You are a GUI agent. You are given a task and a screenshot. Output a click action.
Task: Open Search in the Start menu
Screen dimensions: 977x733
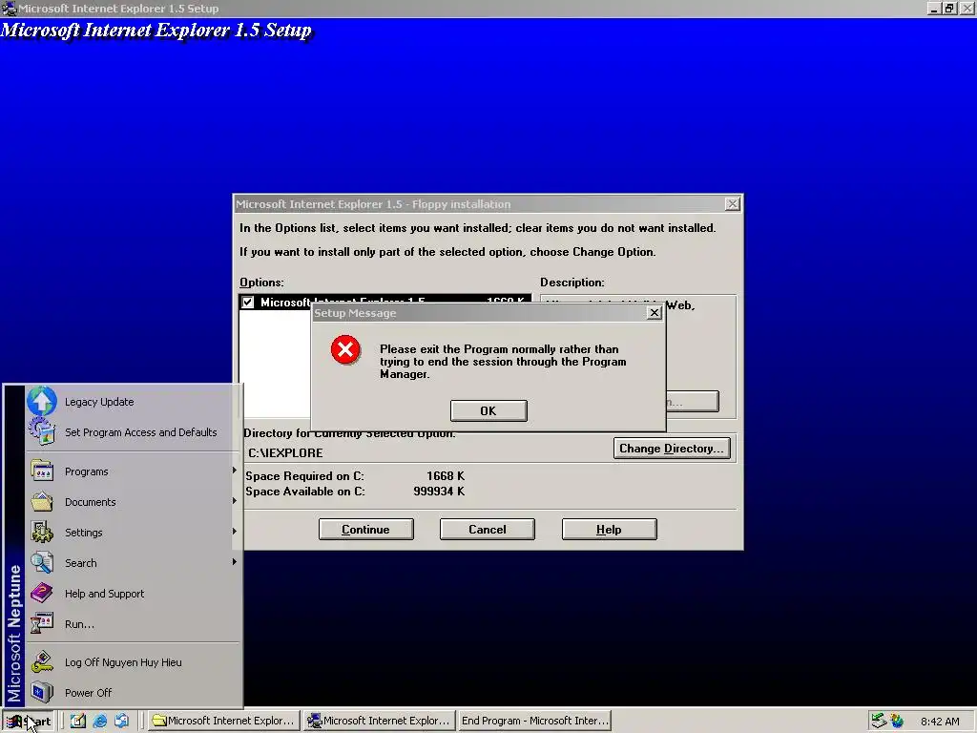132,563
